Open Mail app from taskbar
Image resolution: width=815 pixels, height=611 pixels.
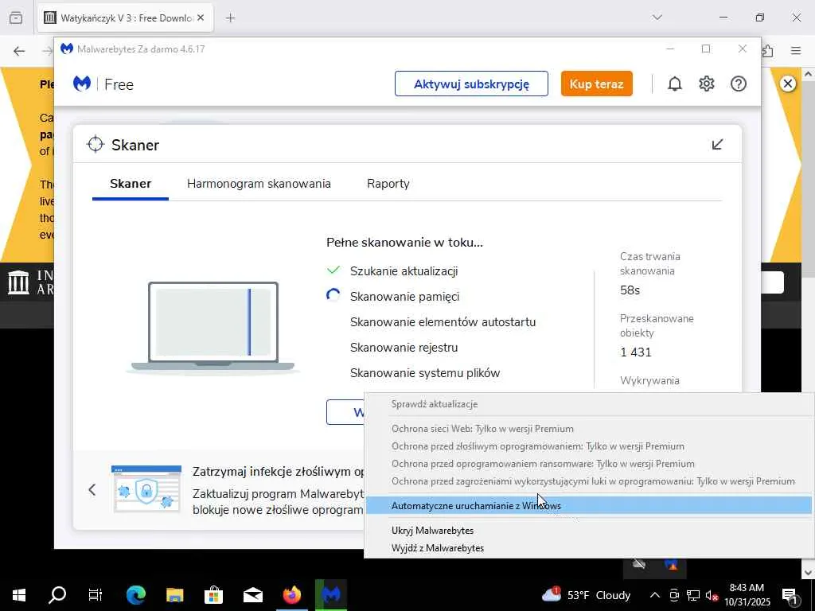(x=252, y=595)
